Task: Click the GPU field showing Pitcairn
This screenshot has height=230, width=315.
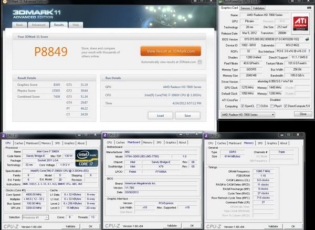Action: click(x=249, y=21)
